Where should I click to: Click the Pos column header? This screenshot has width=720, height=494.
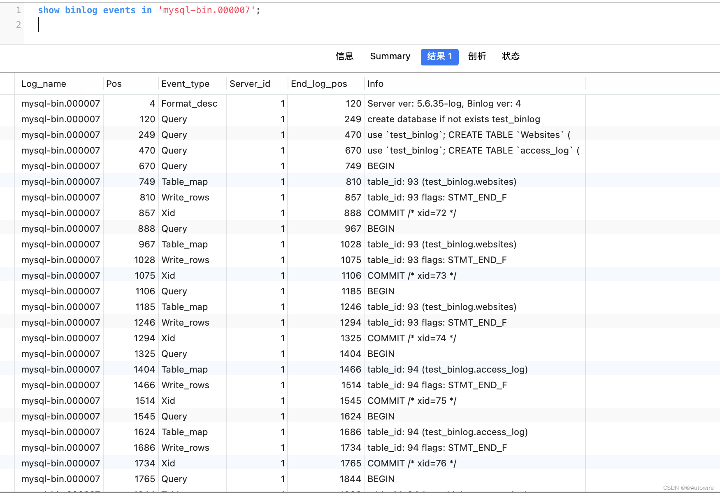pos(130,84)
